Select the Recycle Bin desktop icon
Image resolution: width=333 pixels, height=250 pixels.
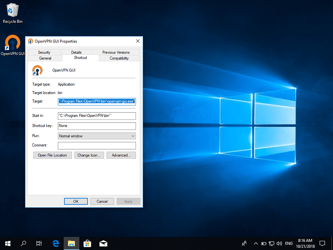point(12,13)
